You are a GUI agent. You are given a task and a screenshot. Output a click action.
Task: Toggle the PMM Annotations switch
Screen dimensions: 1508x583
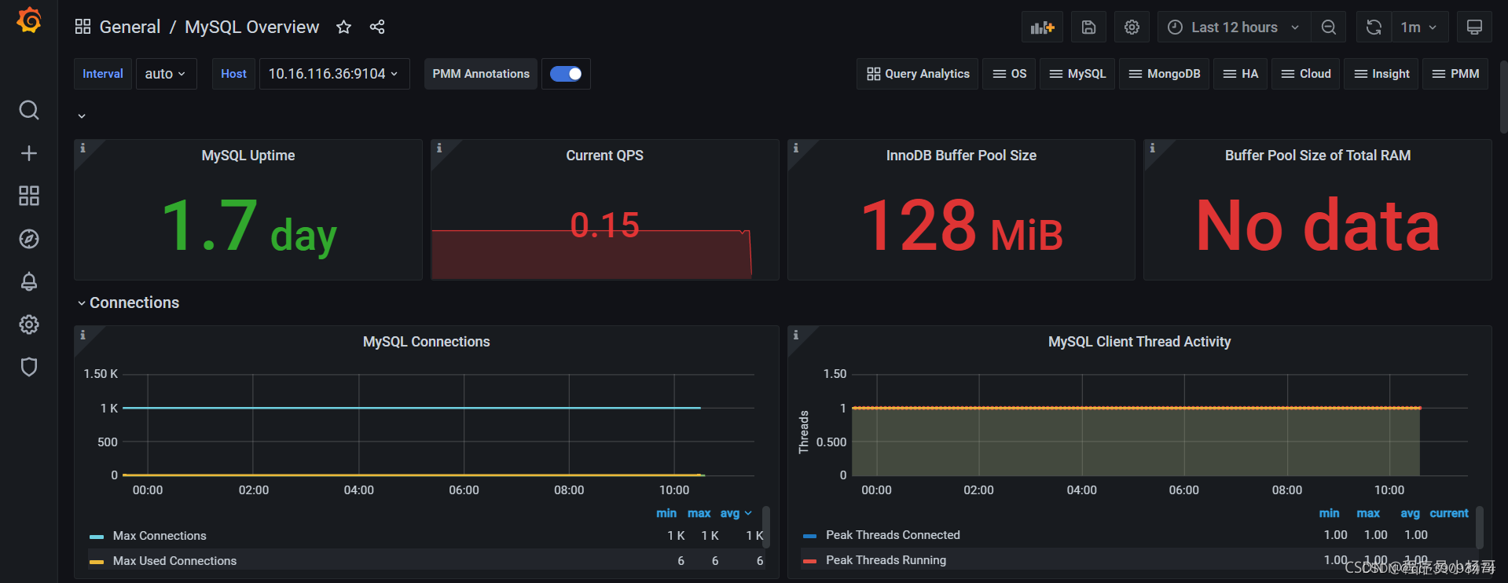point(566,74)
